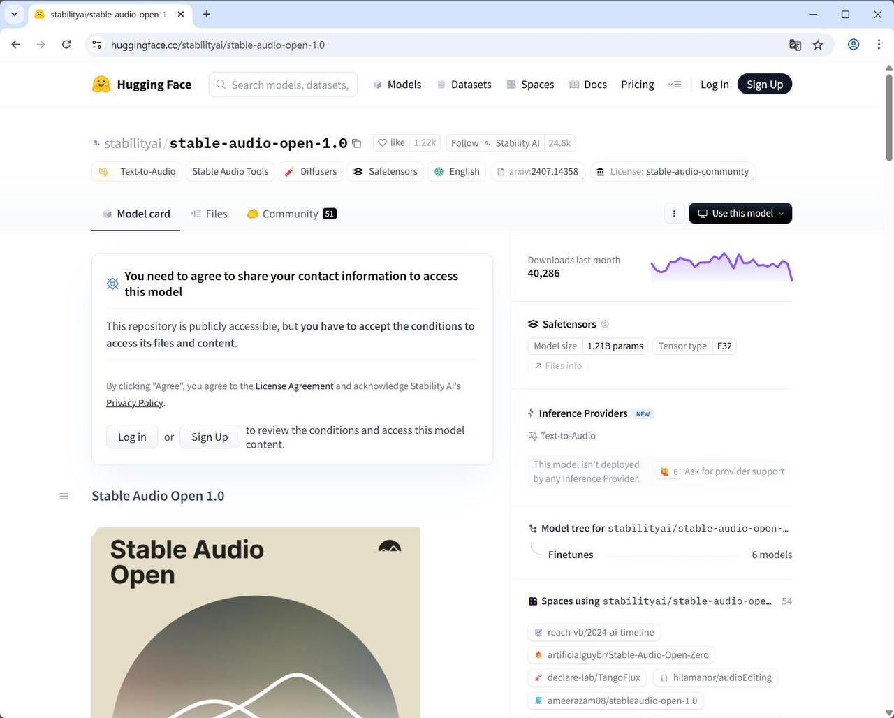Open the License Agreement link
The height and width of the screenshot is (718, 894).
pyautogui.click(x=294, y=386)
